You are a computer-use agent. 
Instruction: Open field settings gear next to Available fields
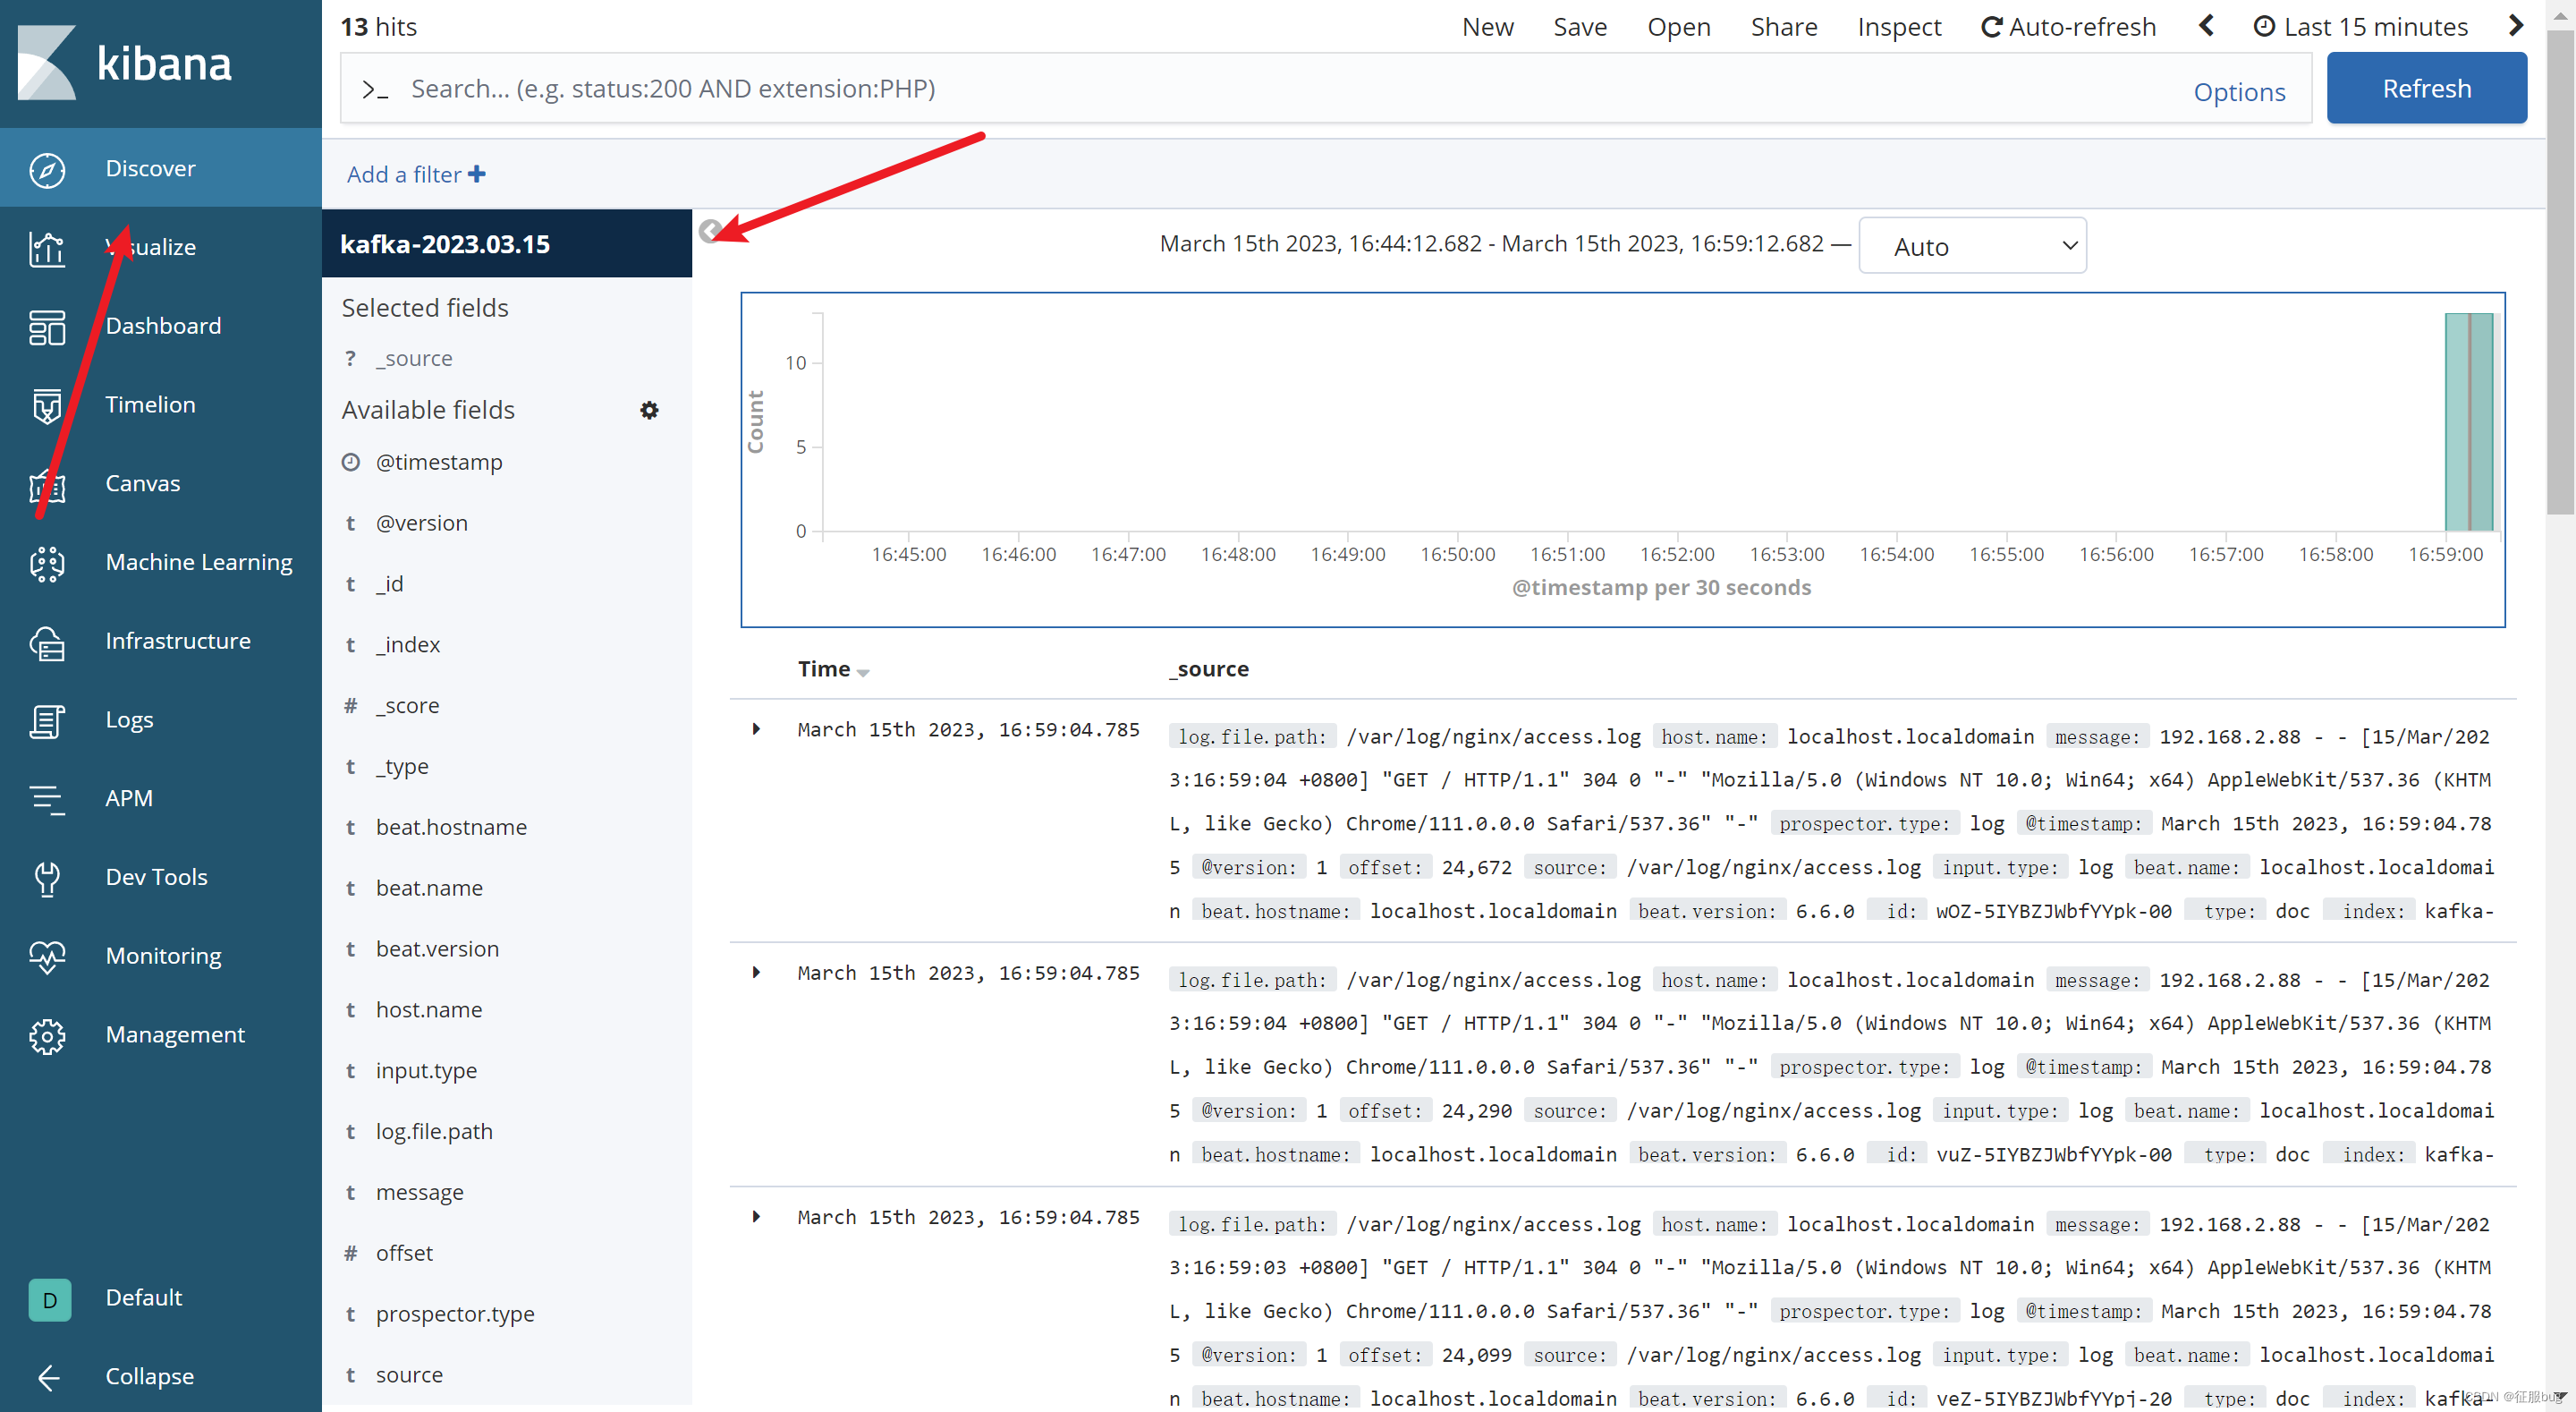649,411
